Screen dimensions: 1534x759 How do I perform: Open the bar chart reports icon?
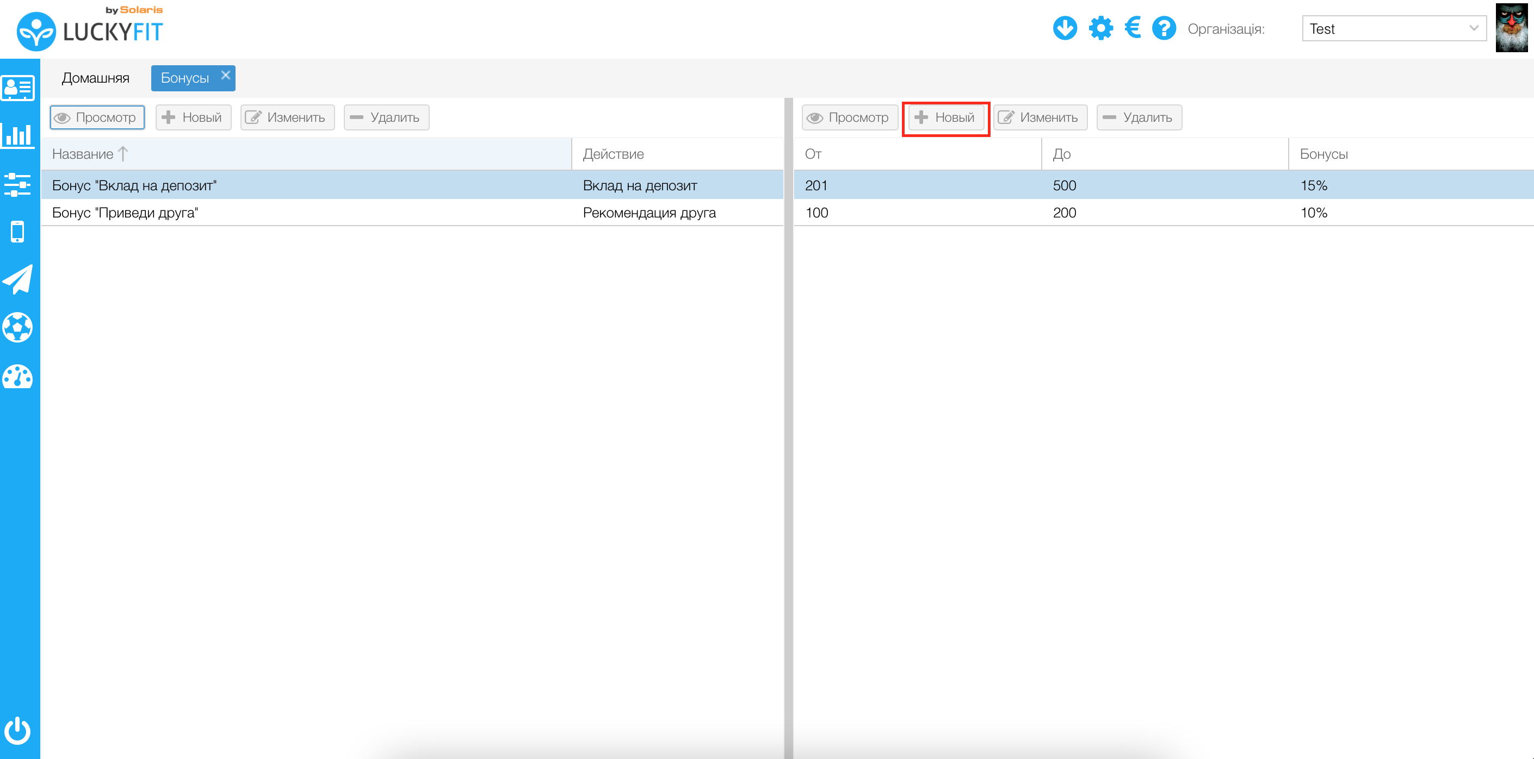(18, 136)
